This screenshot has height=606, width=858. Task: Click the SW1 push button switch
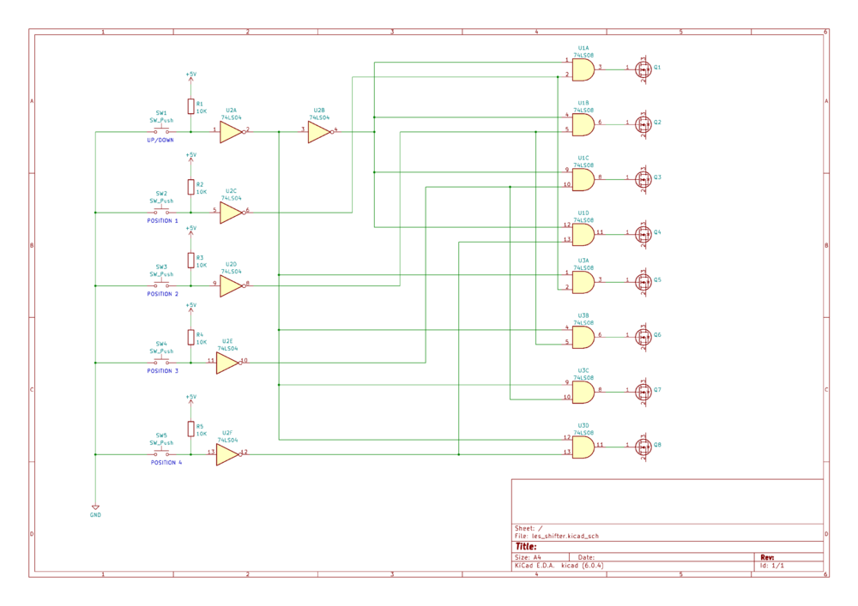[161, 130]
